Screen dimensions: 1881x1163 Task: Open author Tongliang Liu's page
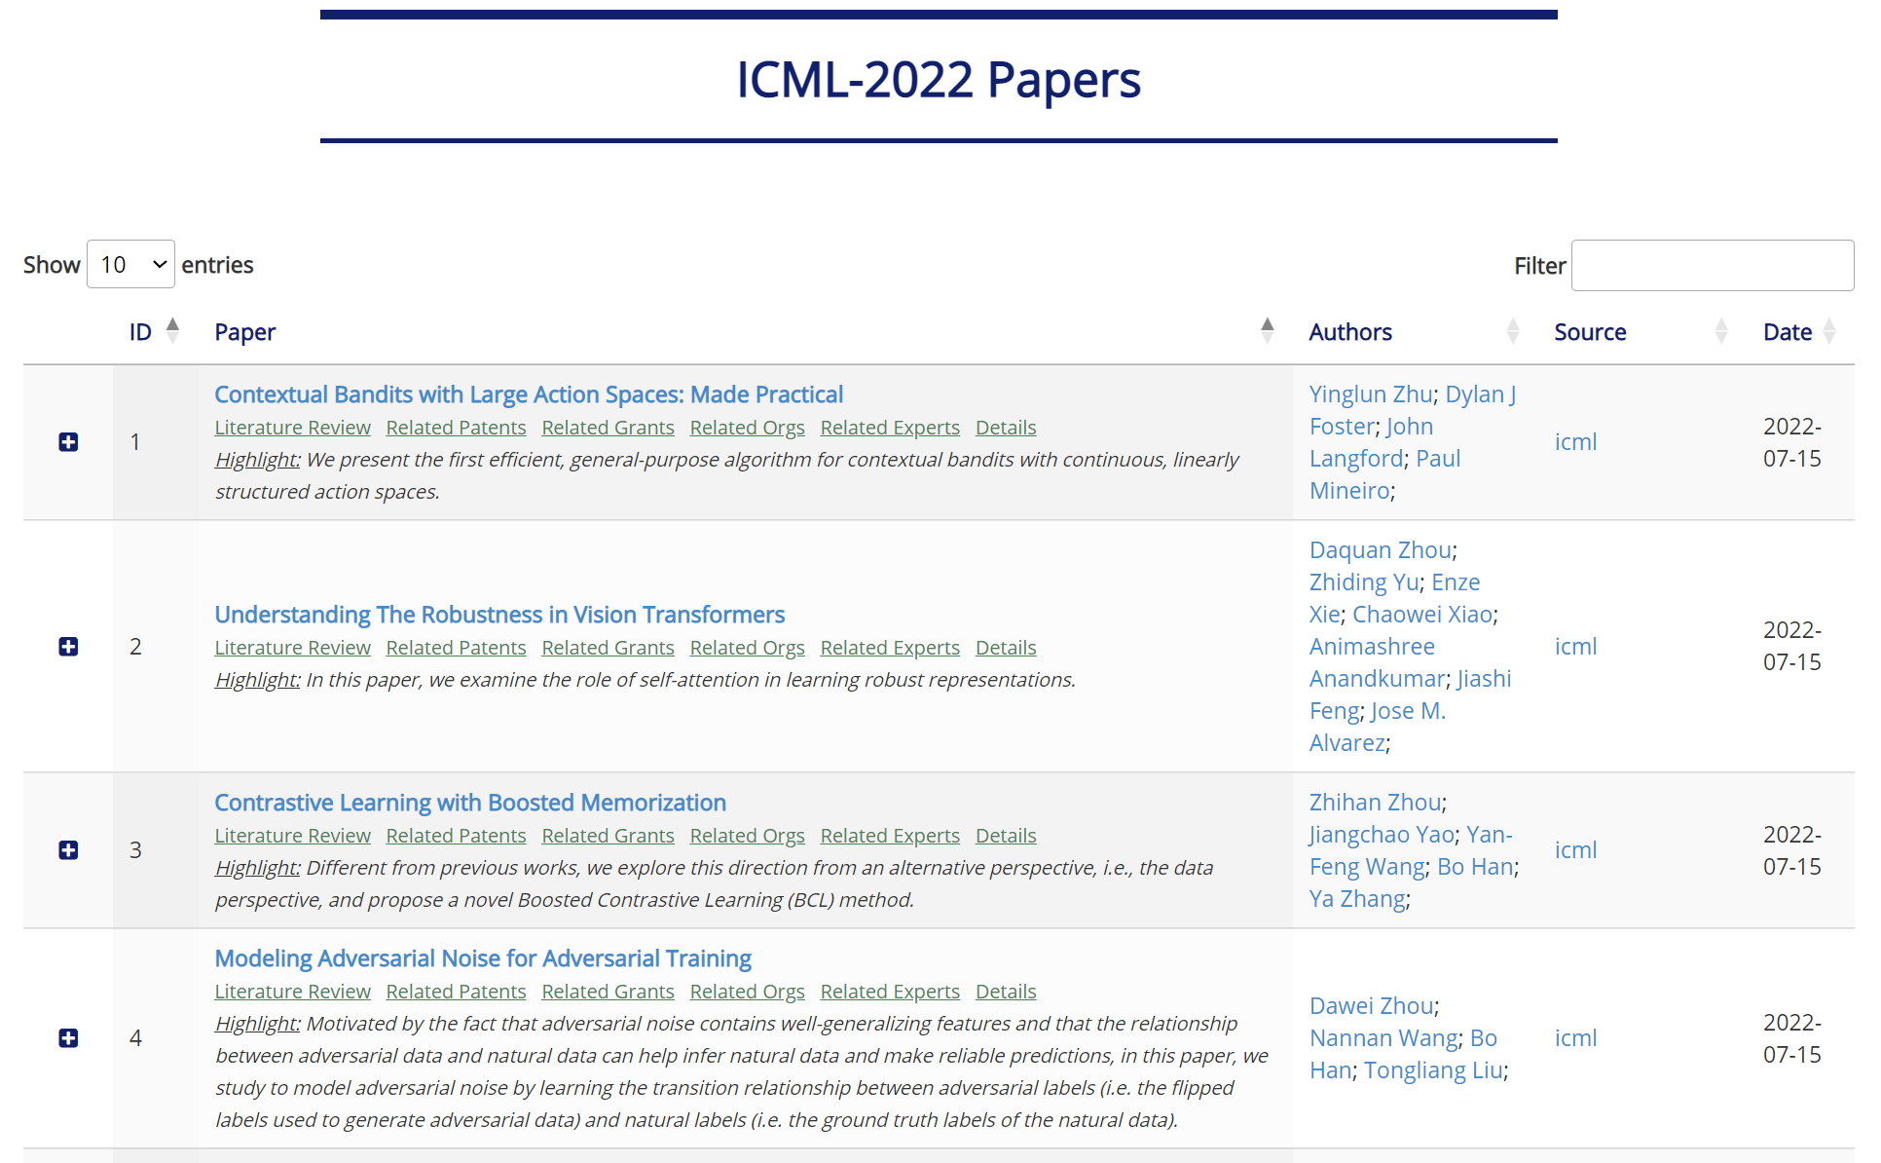[x=1433, y=1070]
